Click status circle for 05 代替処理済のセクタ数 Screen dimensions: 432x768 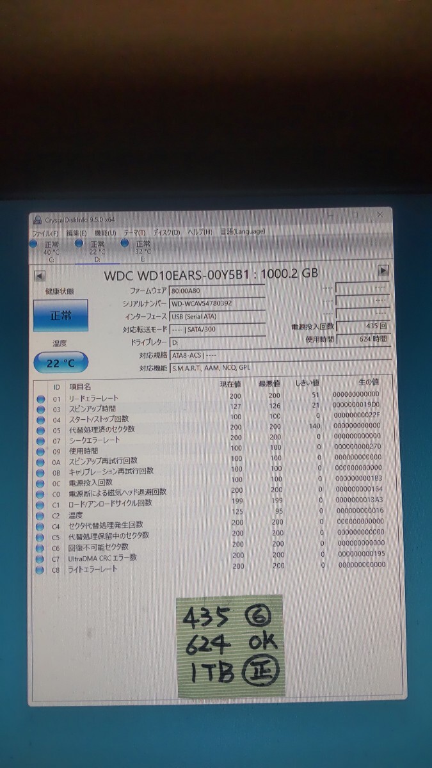click(x=41, y=430)
